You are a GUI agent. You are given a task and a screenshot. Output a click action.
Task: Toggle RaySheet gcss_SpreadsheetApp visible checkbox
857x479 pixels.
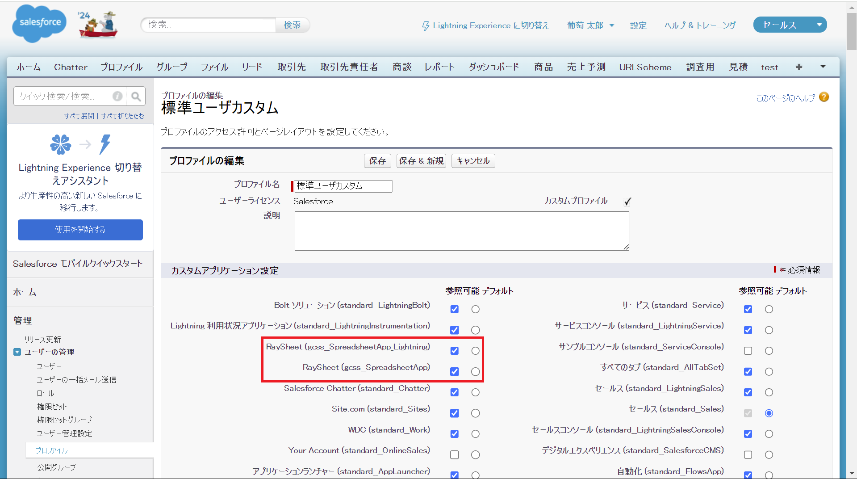point(455,372)
